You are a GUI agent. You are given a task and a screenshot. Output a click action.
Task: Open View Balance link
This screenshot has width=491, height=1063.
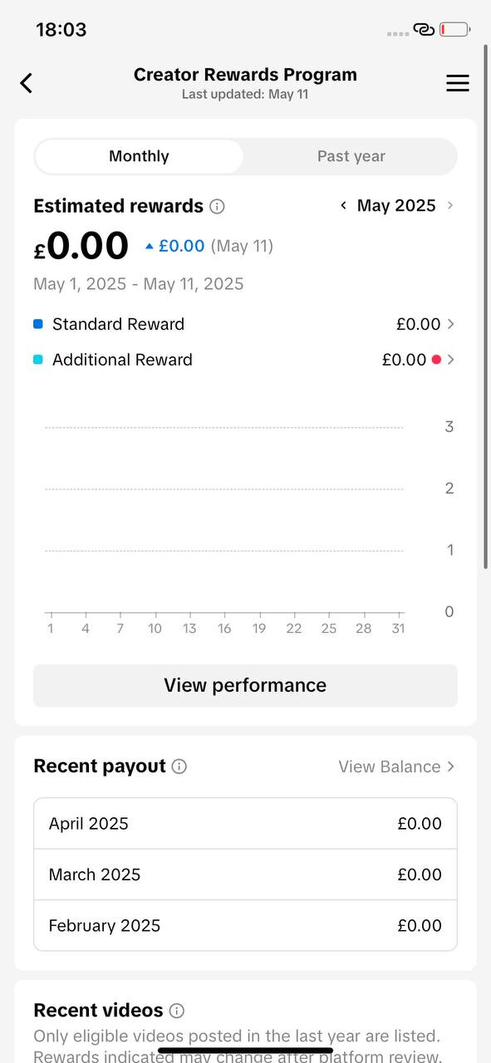[x=396, y=767]
